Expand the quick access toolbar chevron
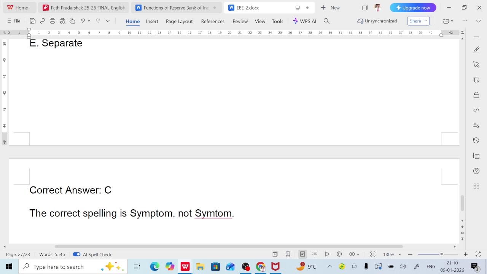Screen dimensions: 487x274 (x=108, y=21)
